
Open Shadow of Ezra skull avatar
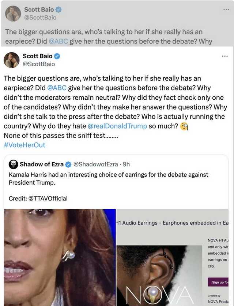click(x=14, y=164)
